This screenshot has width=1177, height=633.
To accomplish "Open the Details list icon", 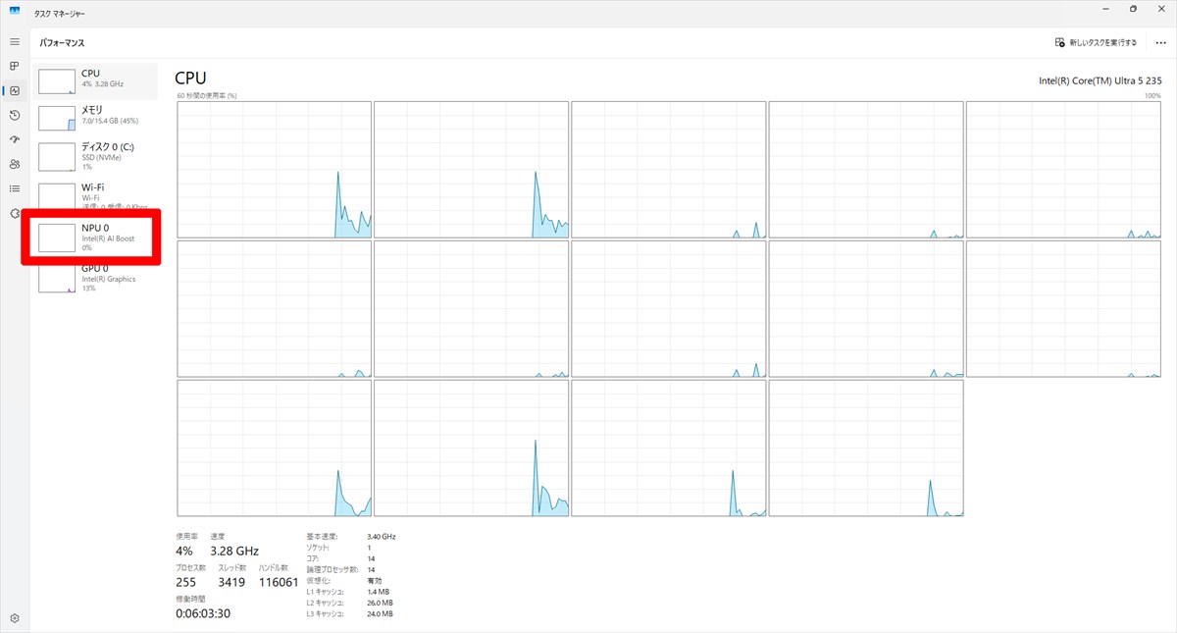I will (x=15, y=188).
